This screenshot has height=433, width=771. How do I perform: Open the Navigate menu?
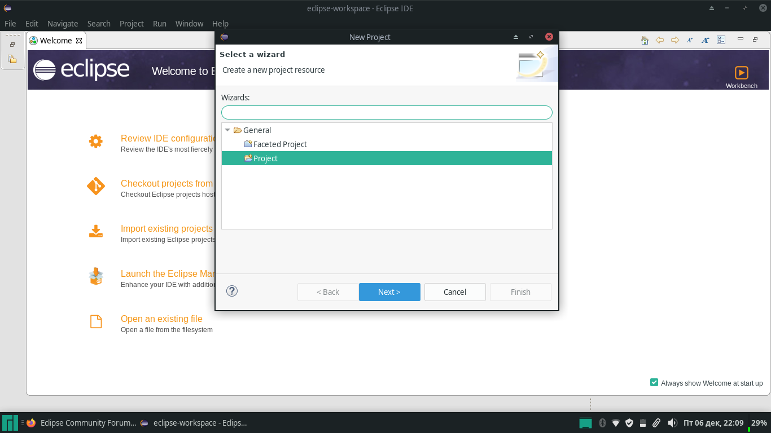63,24
